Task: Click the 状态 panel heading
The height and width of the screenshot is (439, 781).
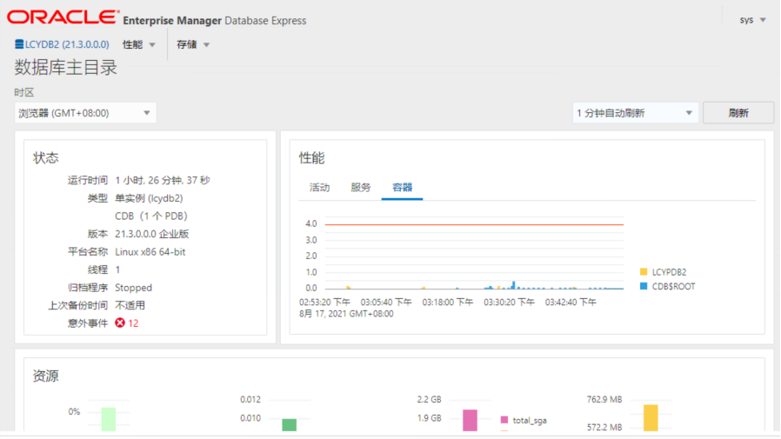Action: point(46,158)
